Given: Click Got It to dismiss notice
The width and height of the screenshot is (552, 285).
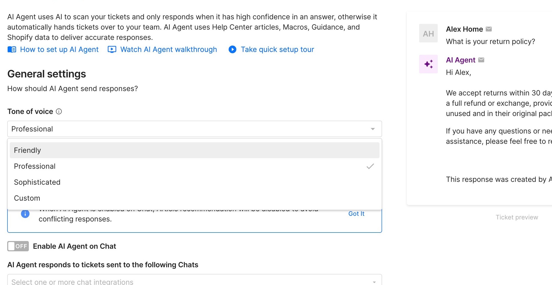Looking at the screenshot, I should [356, 214].
